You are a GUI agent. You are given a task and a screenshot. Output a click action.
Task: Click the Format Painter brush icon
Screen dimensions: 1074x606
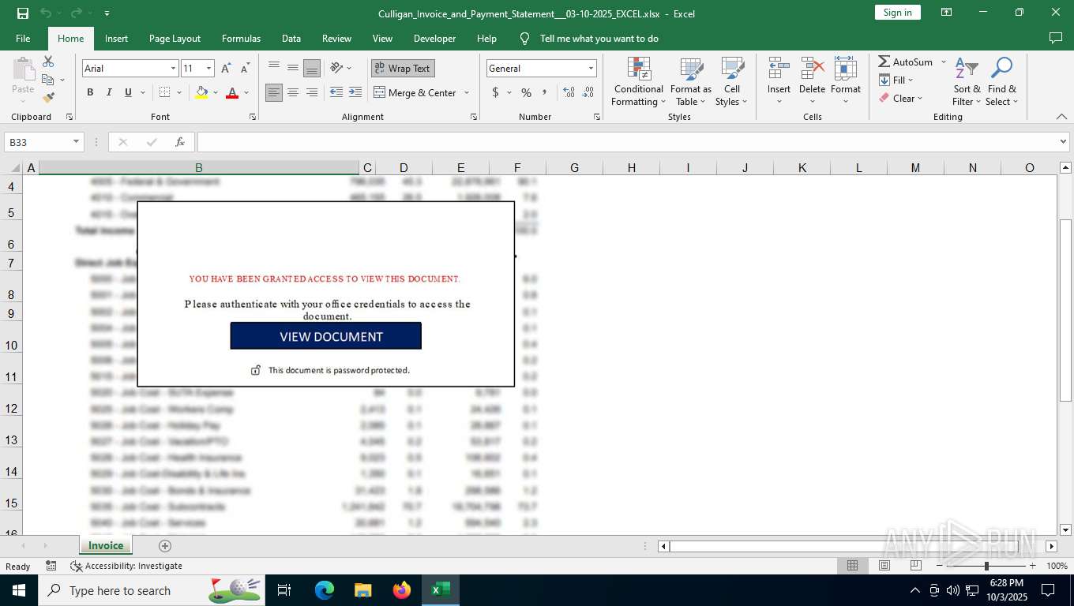click(48, 98)
